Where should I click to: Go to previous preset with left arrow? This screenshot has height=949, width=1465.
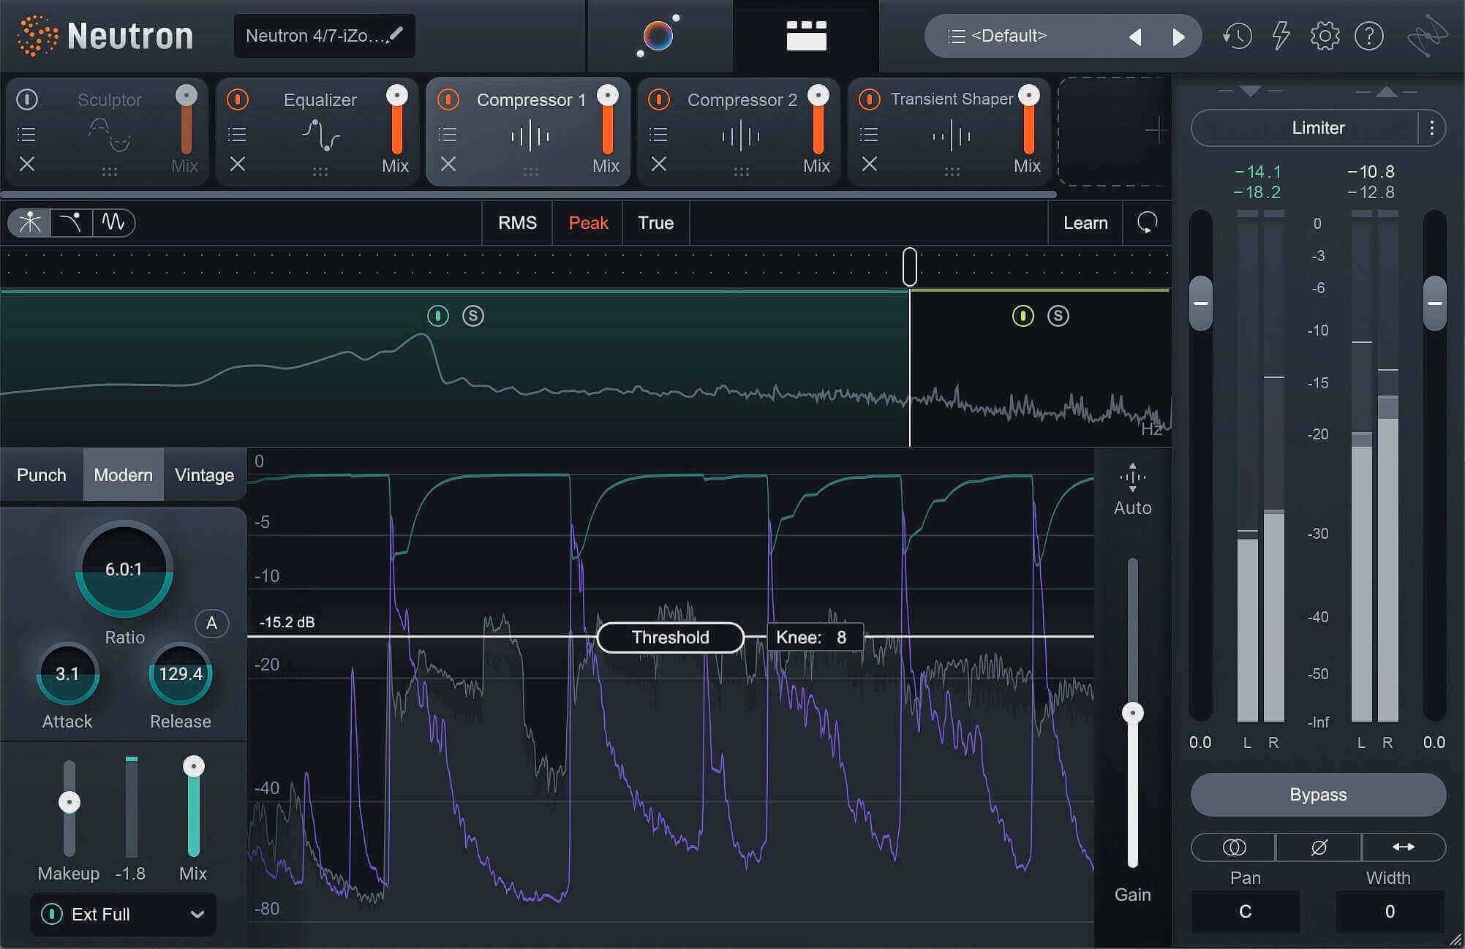1136,37
